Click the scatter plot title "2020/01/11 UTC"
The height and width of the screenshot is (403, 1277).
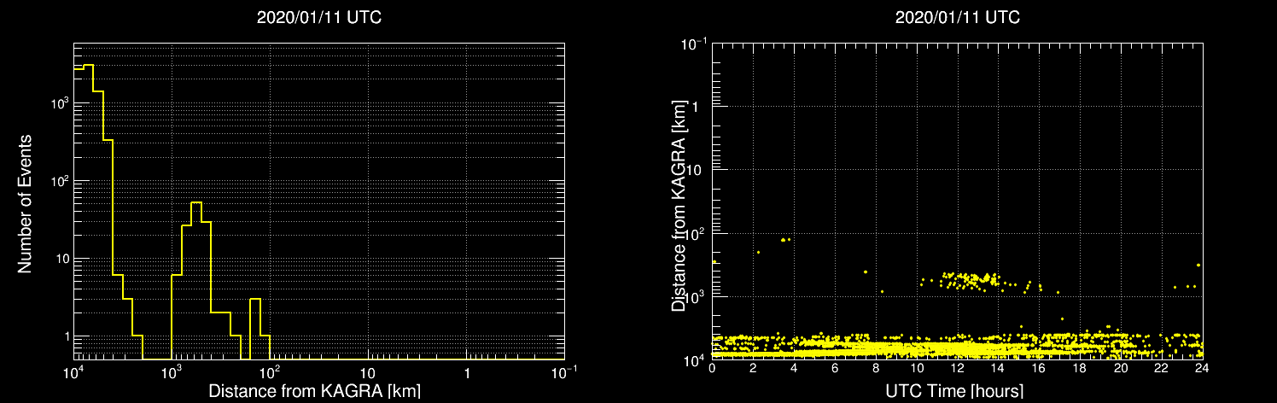957,18
